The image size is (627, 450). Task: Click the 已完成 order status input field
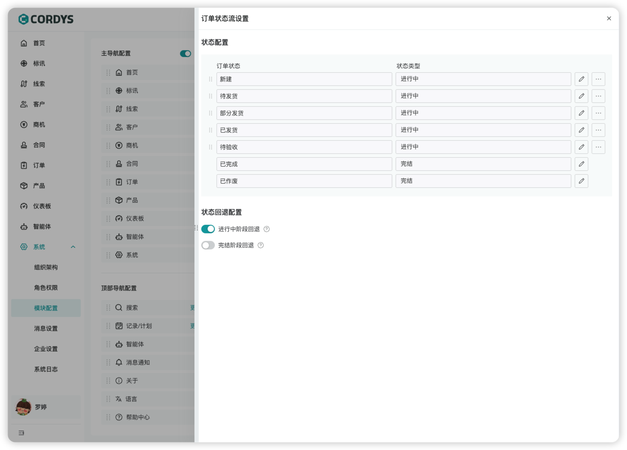[x=304, y=164]
